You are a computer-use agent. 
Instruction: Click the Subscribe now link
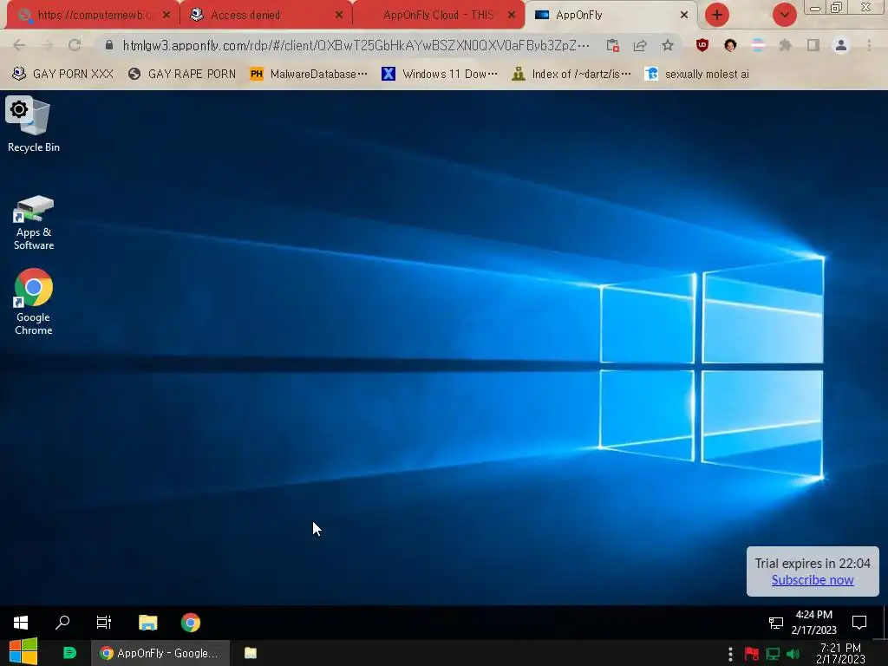tap(812, 580)
